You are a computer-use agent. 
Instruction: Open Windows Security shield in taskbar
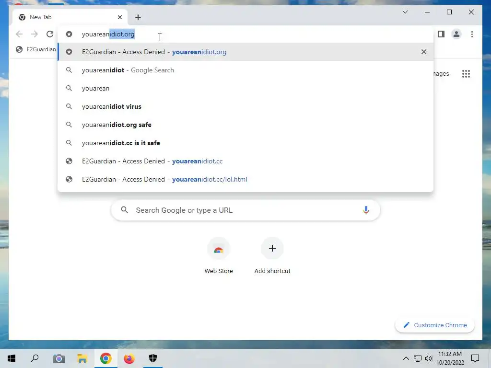pos(153,358)
